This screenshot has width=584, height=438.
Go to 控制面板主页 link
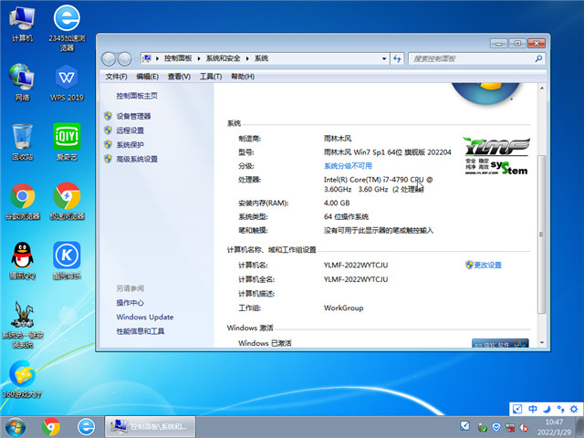point(137,96)
